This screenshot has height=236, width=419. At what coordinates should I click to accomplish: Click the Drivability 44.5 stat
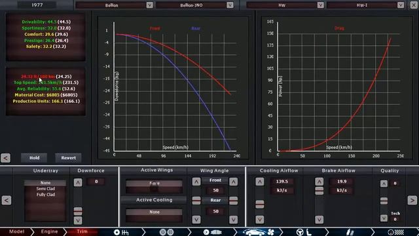[46, 22]
